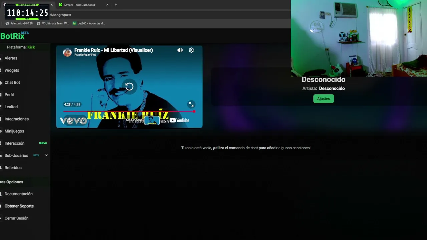
Task: Open the video title link
Action: [114, 50]
